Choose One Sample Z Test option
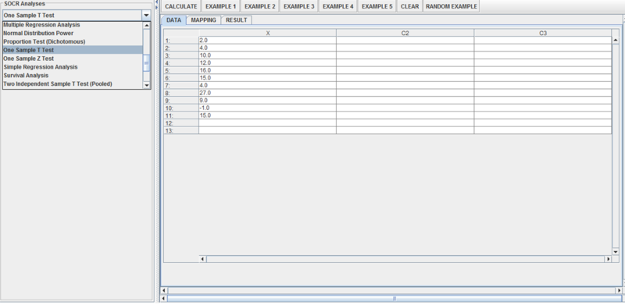The height and width of the screenshot is (305, 625). point(73,59)
